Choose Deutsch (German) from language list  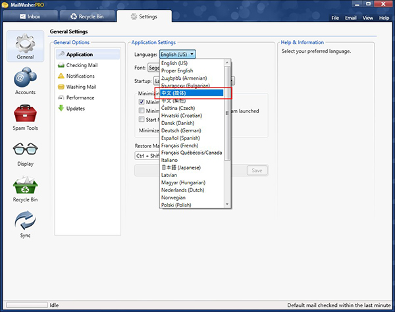[183, 130]
